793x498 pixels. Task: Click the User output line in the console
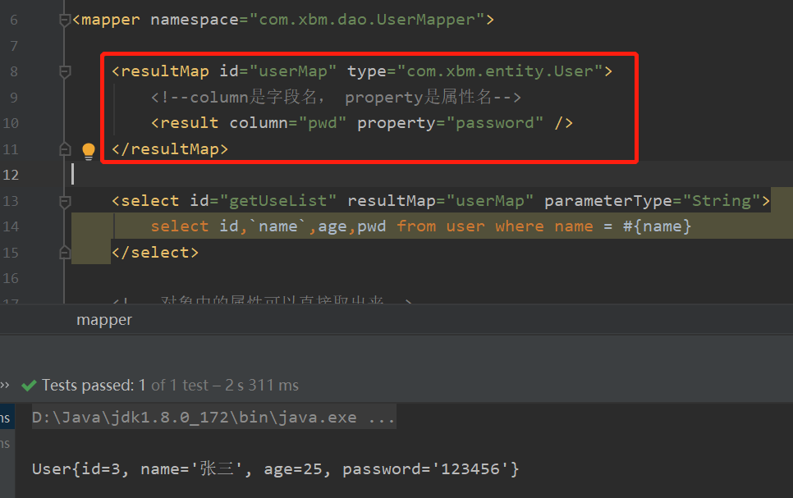click(x=276, y=469)
